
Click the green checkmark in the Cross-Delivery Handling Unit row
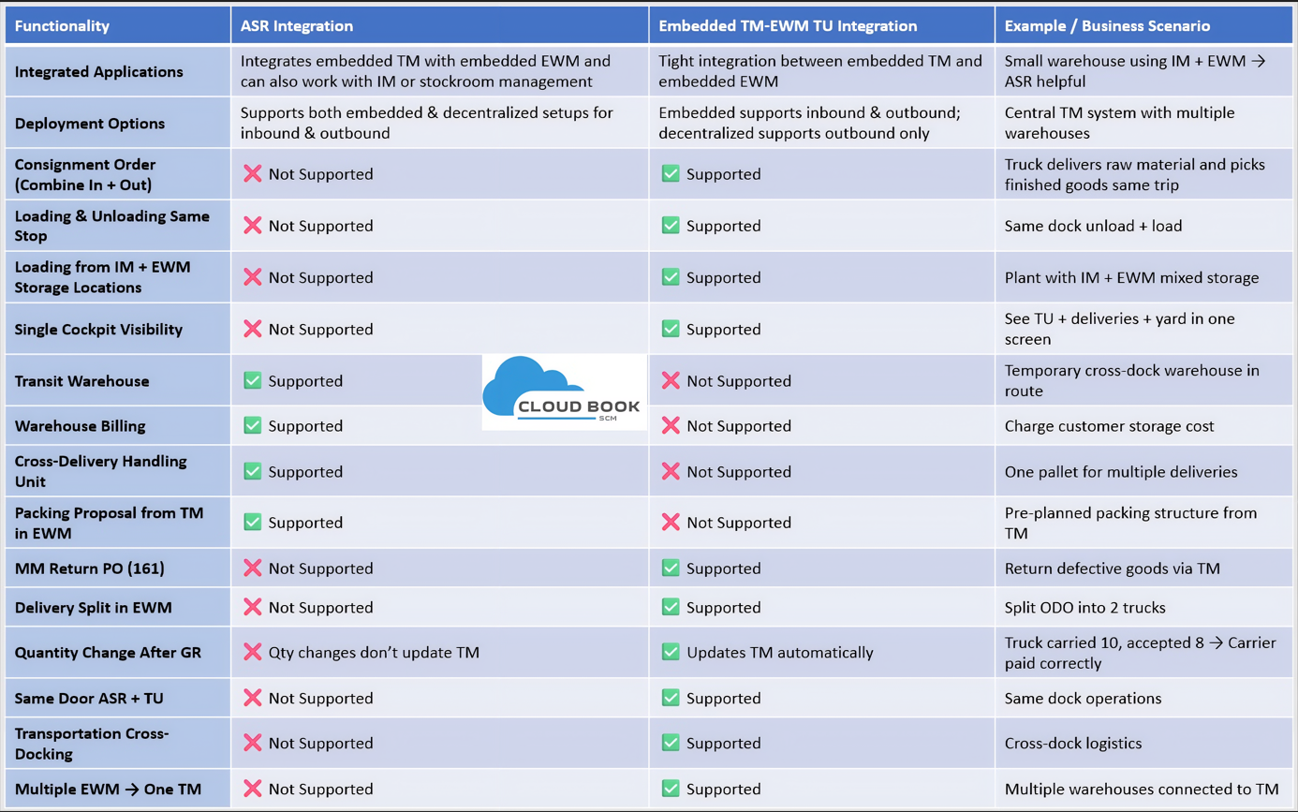click(252, 471)
